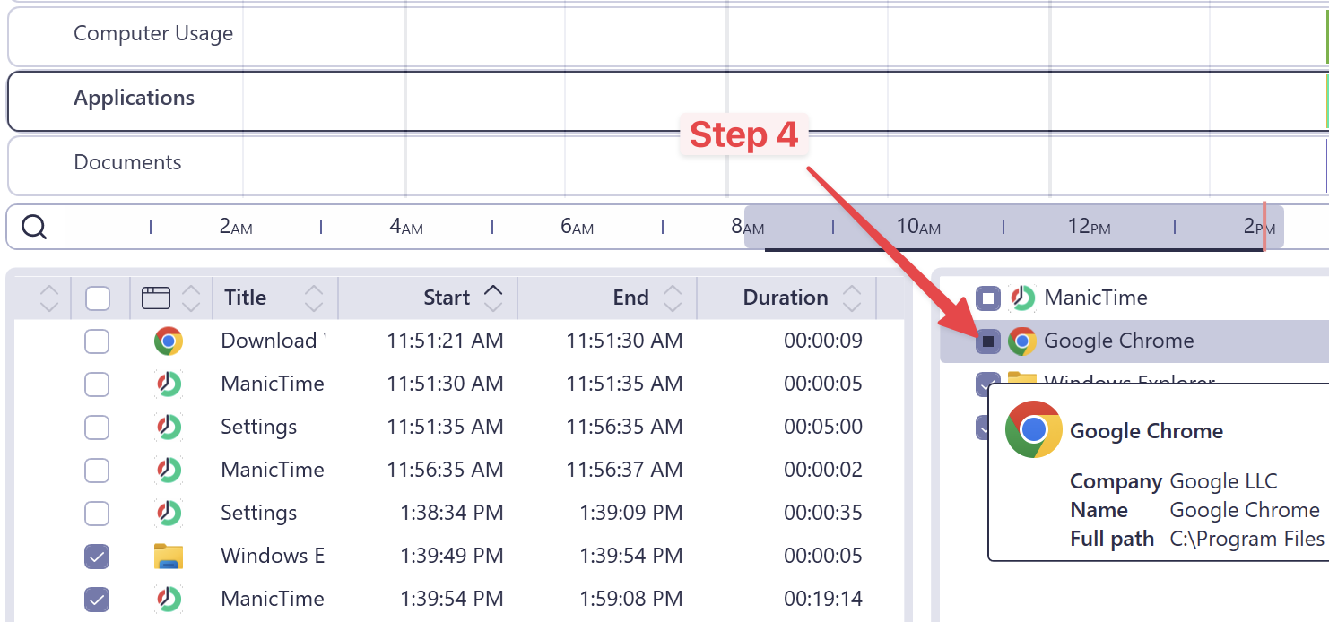Click the Title column header
The height and width of the screenshot is (622, 1329).
[x=246, y=298]
